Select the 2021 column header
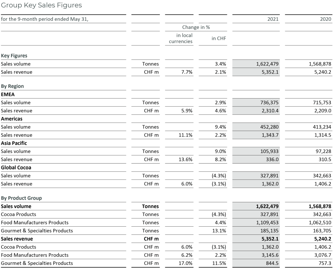334x270 pixels. click(x=273, y=19)
